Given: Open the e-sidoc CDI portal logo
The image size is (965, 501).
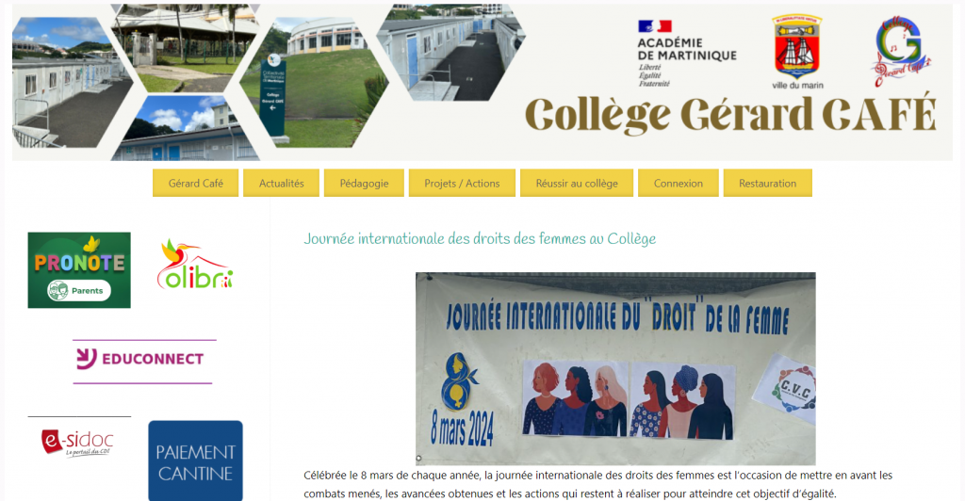Looking at the screenshot, I should pos(78,442).
